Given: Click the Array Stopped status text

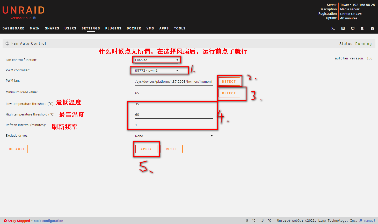Looking at the screenshot, I should (x=19, y=221).
